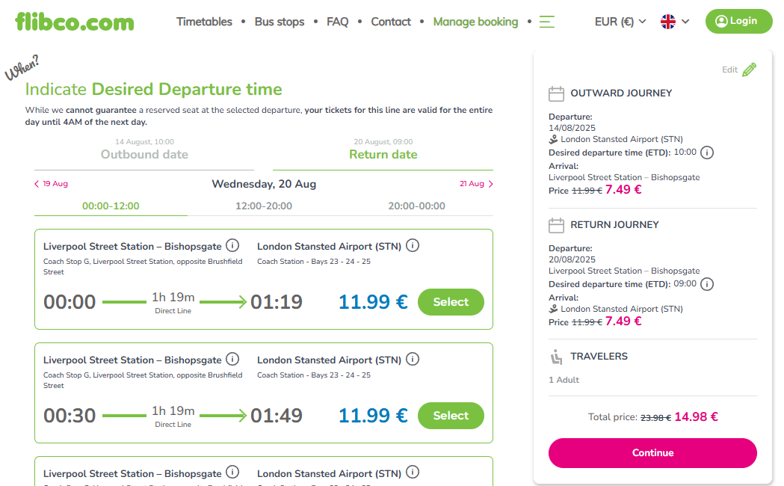Open the hamburger menu icon in header
This screenshot has height=486, width=784.
pyautogui.click(x=546, y=22)
